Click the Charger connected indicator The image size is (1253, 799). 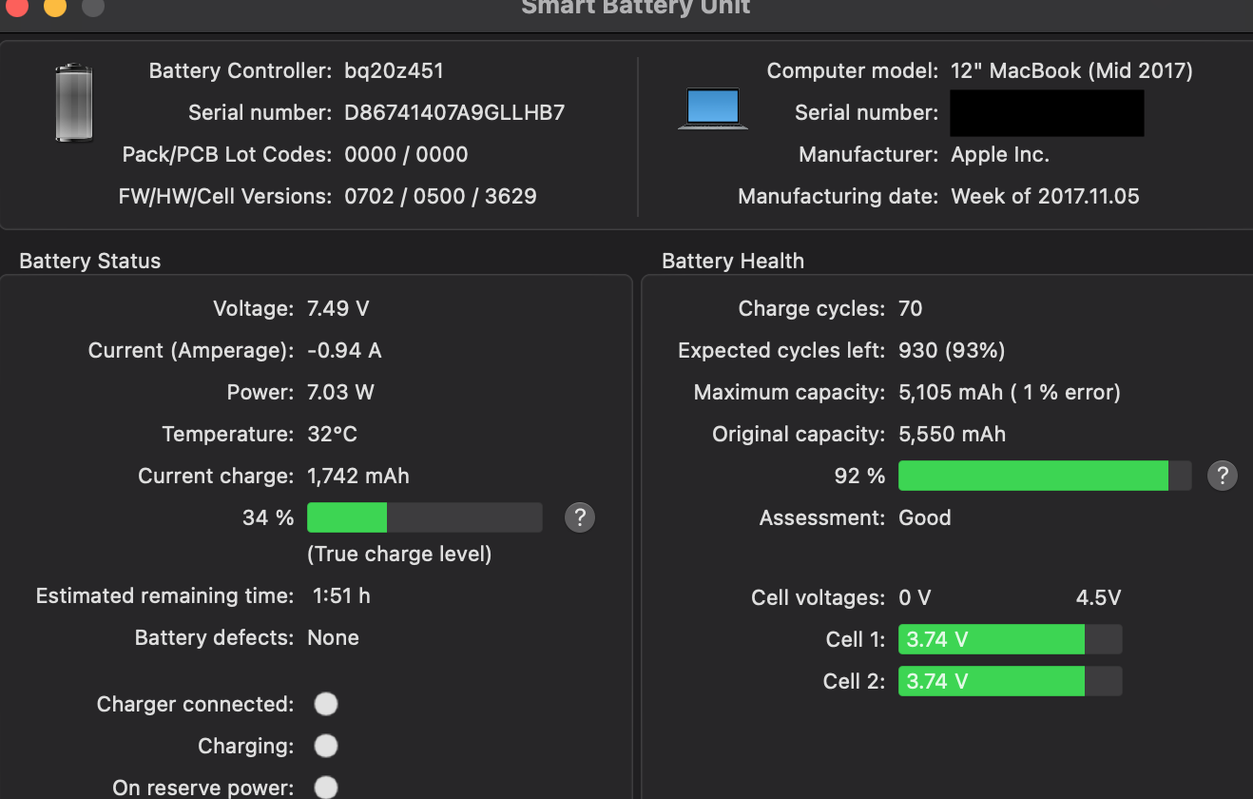pyautogui.click(x=326, y=704)
